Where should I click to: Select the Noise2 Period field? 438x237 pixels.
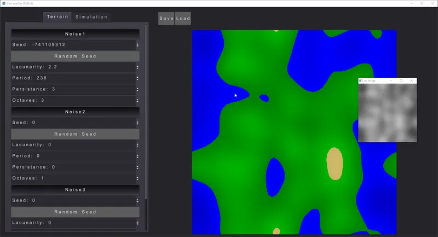click(x=73, y=156)
